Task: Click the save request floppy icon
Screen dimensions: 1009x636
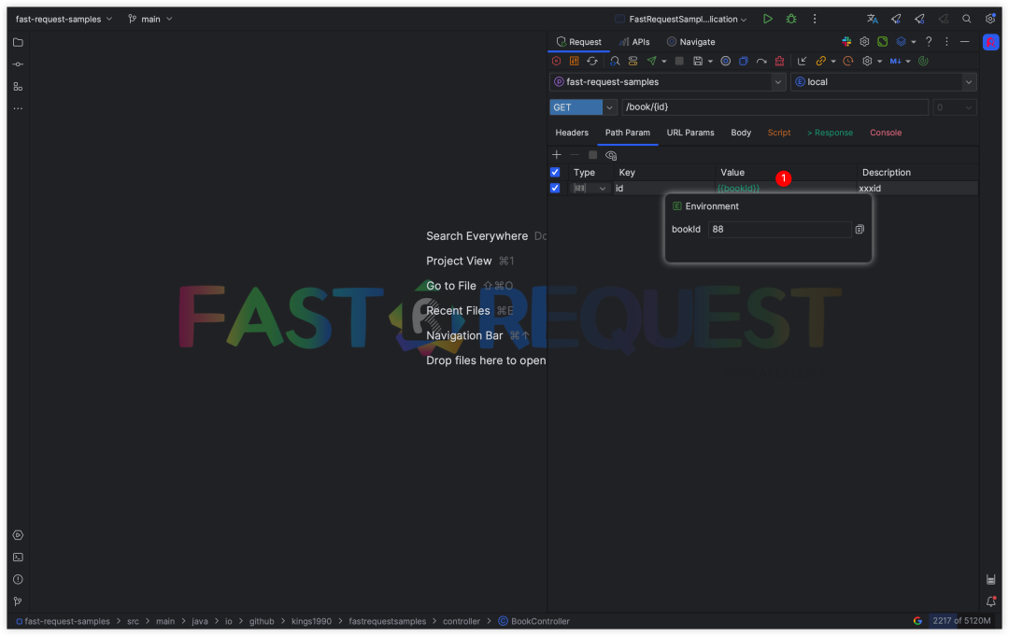Action: click(x=698, y=61)
